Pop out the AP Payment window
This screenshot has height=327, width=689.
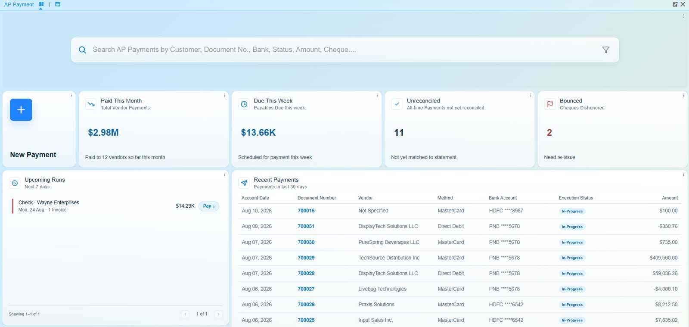675,4
